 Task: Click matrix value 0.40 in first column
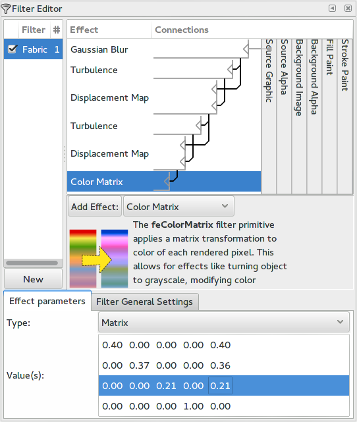pyautogui.click(x=112, y=345)
